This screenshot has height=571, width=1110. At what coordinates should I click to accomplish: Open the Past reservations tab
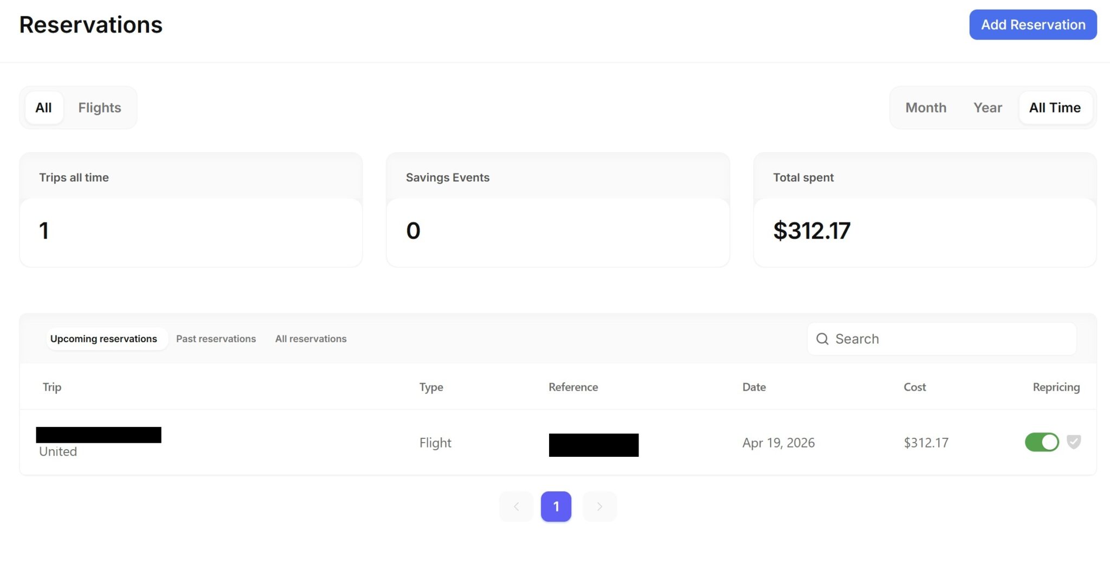point(216,339)
